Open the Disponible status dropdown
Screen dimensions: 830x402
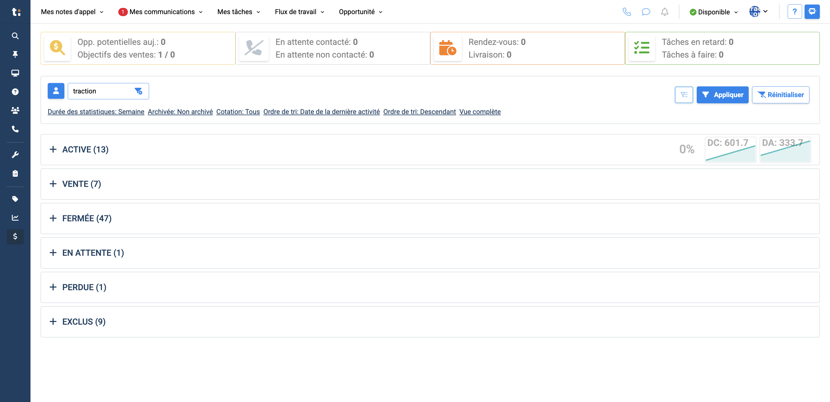pyautogui.click(x=714, y=12)
